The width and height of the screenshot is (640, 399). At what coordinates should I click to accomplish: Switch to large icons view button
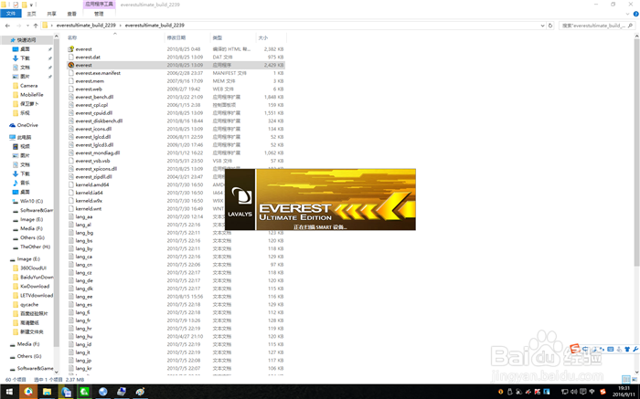635,380
